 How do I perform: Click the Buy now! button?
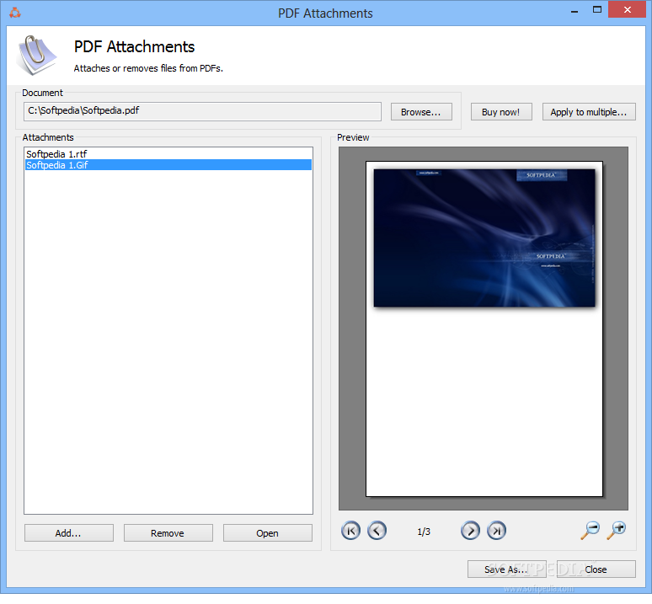tap(501, 112)
